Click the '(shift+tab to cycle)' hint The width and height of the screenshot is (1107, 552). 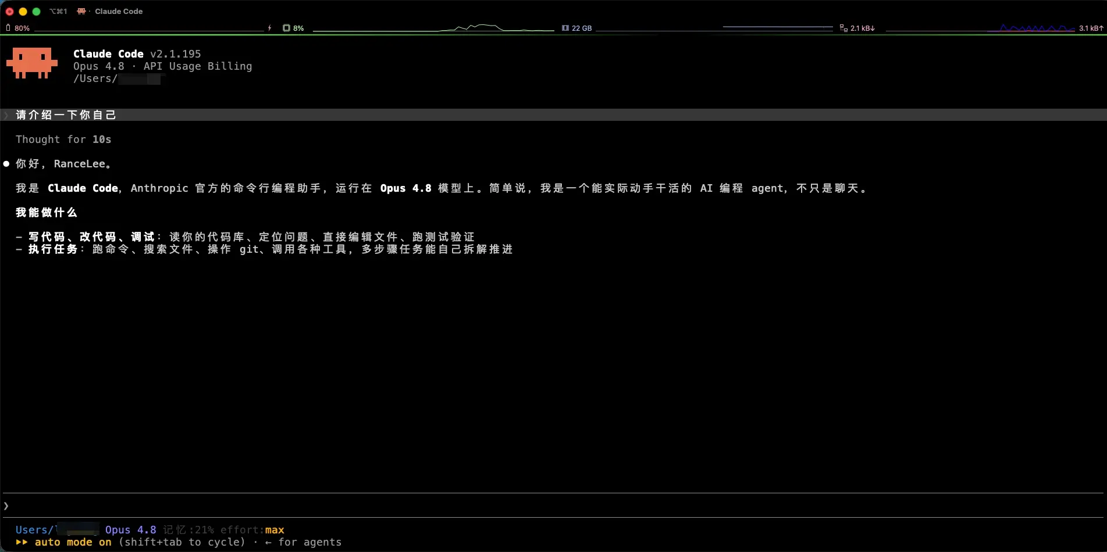click(x=182, y=542)
